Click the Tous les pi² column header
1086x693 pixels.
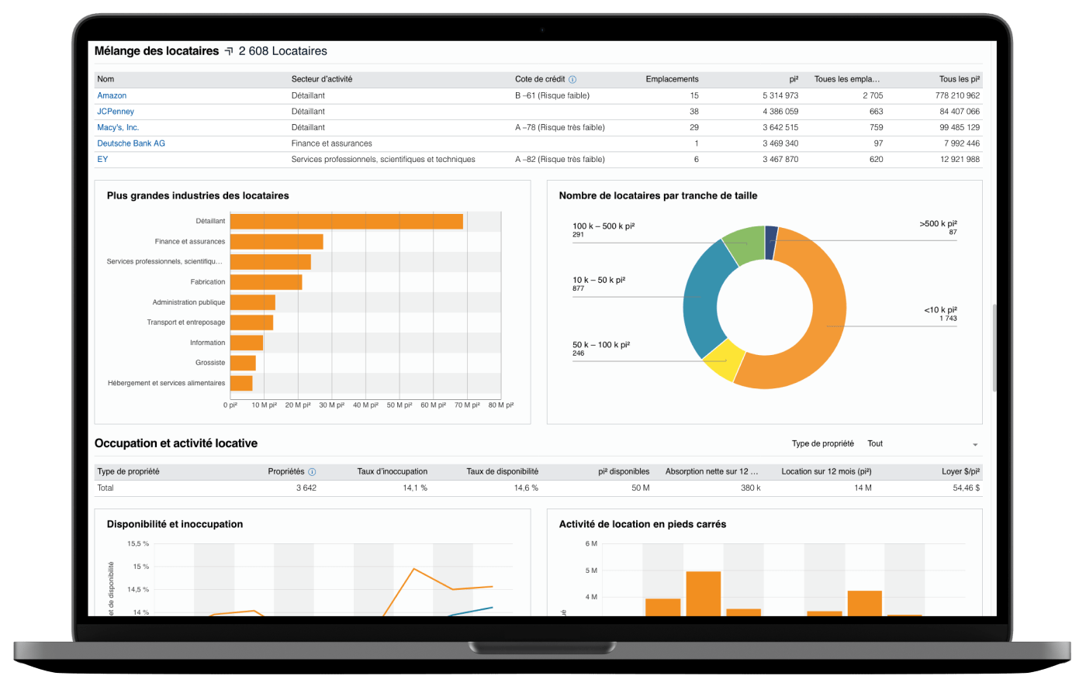(x=959, y=79)
